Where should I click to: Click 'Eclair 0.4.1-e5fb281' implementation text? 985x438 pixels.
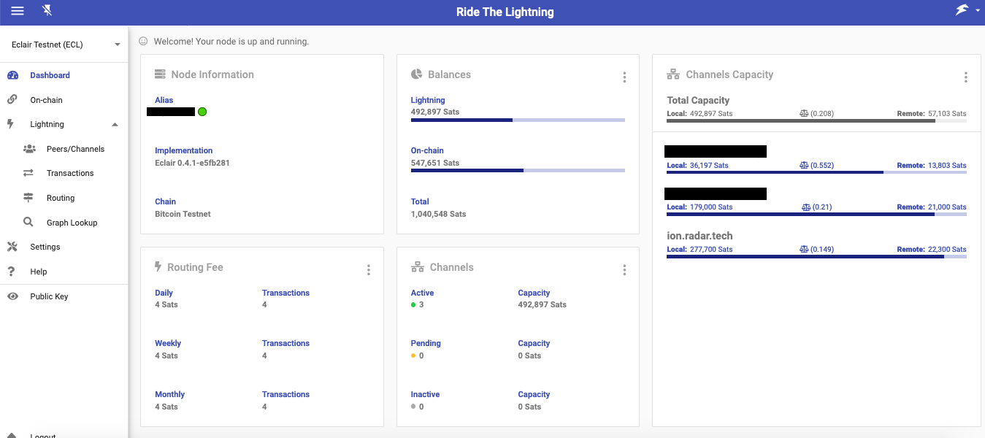pos(192,163)
